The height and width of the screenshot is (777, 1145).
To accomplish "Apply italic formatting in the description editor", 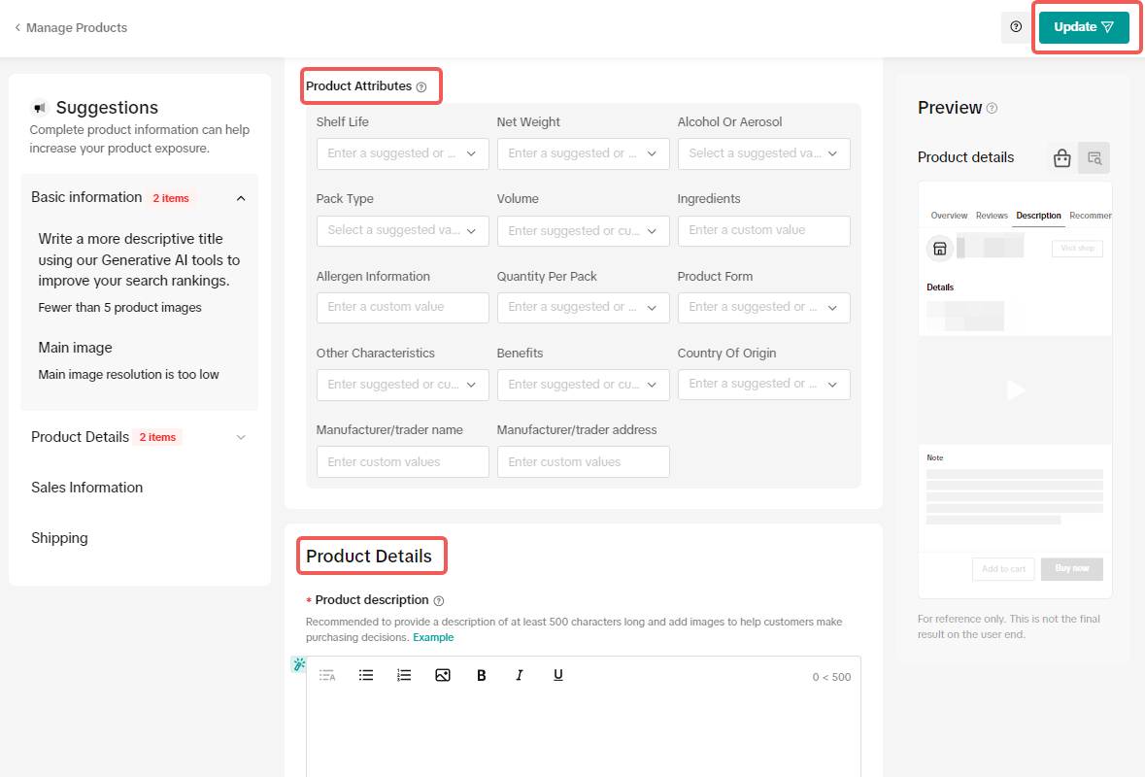I will (520, 675).
